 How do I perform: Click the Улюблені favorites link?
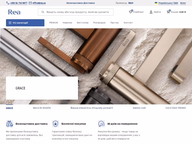[138, 12]
